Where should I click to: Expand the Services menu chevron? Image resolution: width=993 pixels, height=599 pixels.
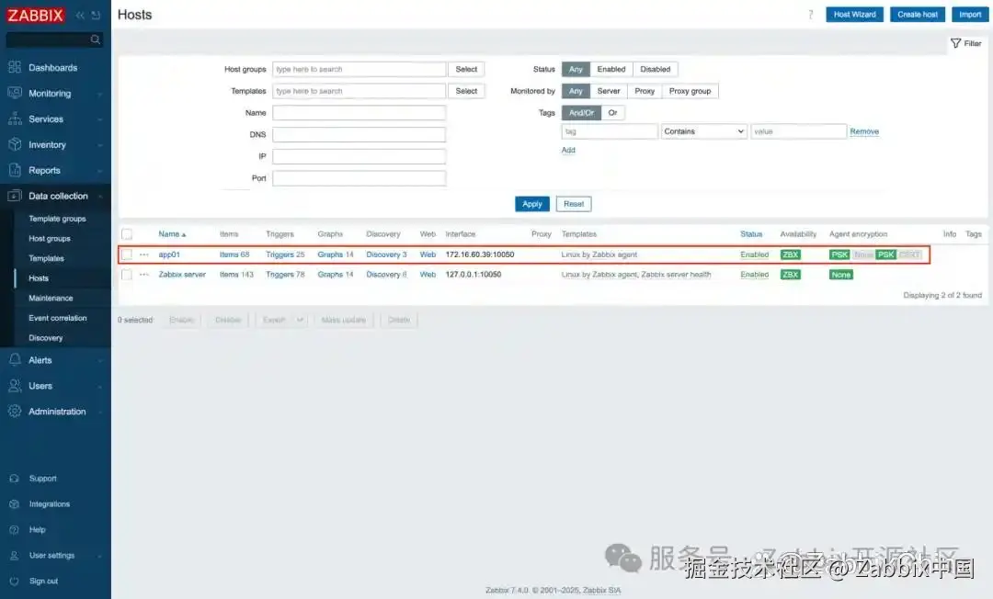100,119
